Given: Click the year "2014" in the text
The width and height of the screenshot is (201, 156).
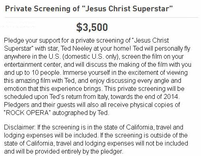Looking at the screenshot, I should click(x=171, y=96).
